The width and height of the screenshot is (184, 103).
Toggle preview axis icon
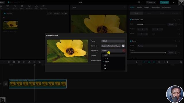pyautogui.click(x=159, y=62)
